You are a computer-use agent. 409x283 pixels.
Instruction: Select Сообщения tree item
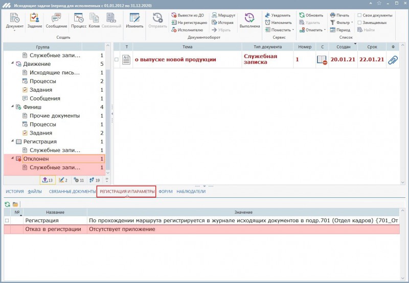45,98
